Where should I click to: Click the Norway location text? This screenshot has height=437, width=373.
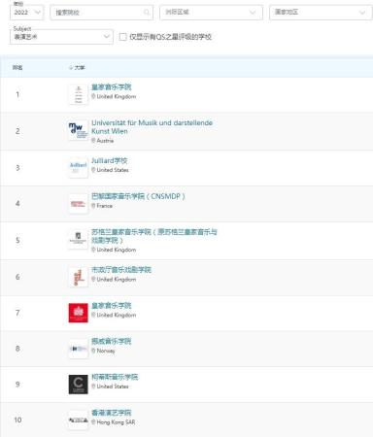pos(106,351)
